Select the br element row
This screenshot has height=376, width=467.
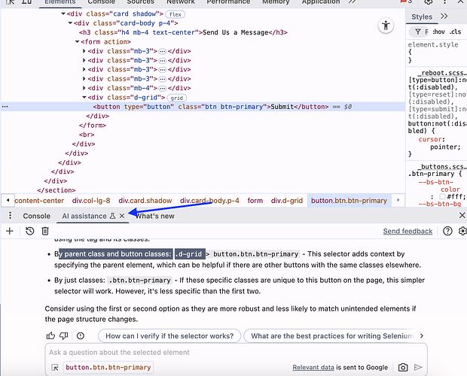click(x=87, y=135)
